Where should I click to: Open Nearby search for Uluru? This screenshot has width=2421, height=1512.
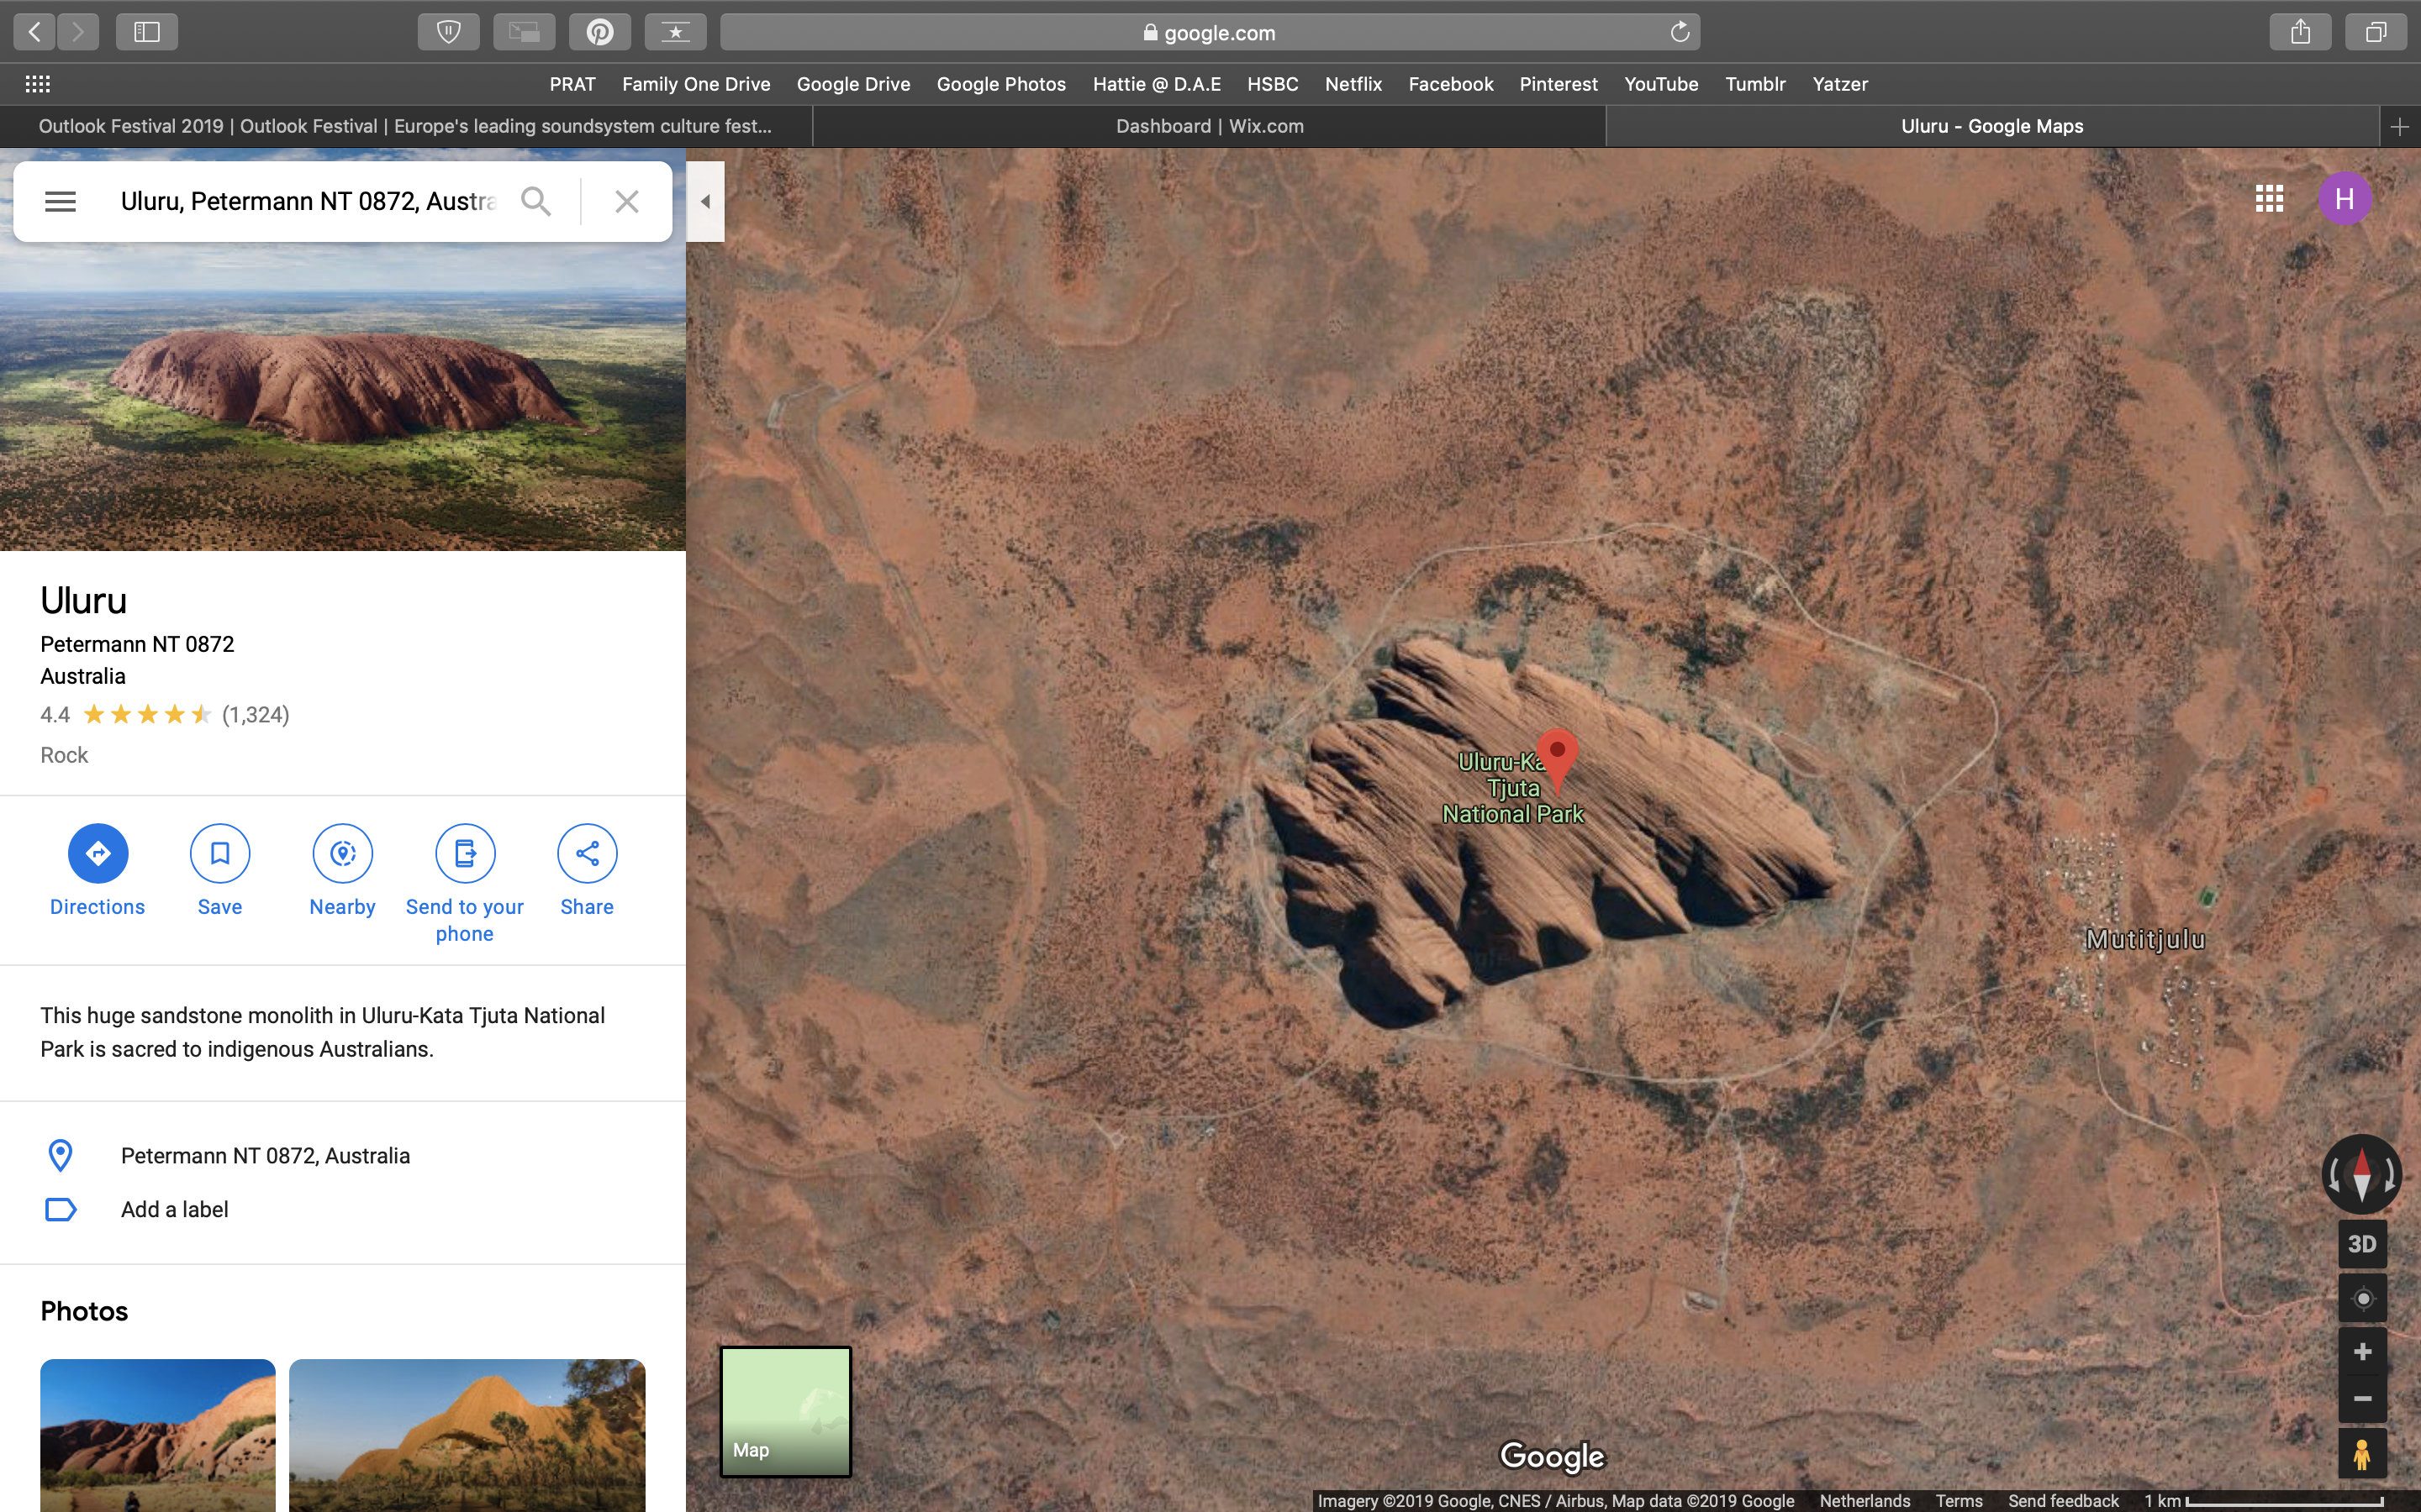(x=342, y=853)
